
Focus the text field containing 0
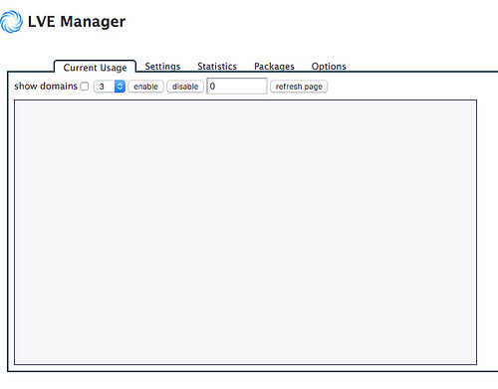coord(237,87)
